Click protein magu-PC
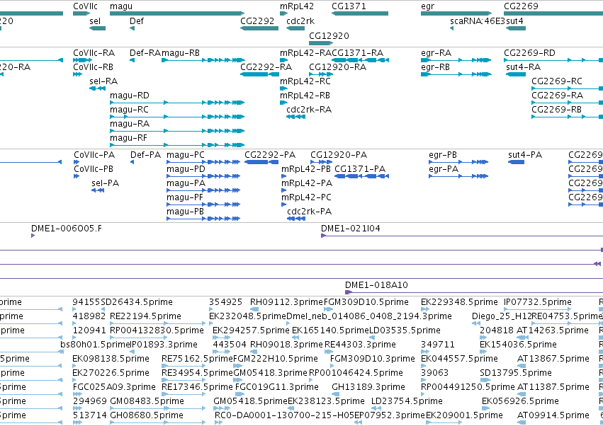This screenshot has width=603, height=426. 186,155
